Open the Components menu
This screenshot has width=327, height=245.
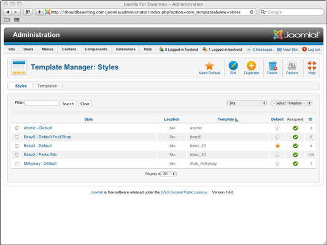pos(96,49)
